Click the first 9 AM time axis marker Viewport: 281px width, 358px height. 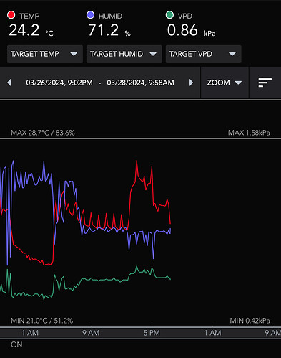pos(91,333)
